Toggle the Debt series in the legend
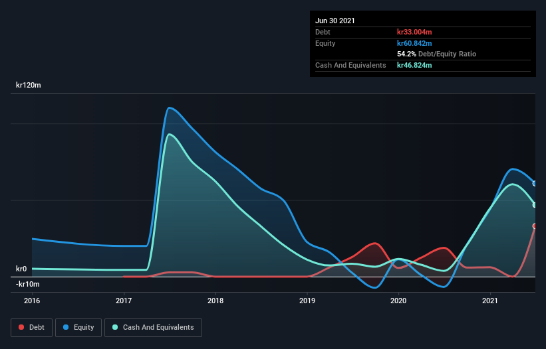The image size is (546, 349). point(32,328)
